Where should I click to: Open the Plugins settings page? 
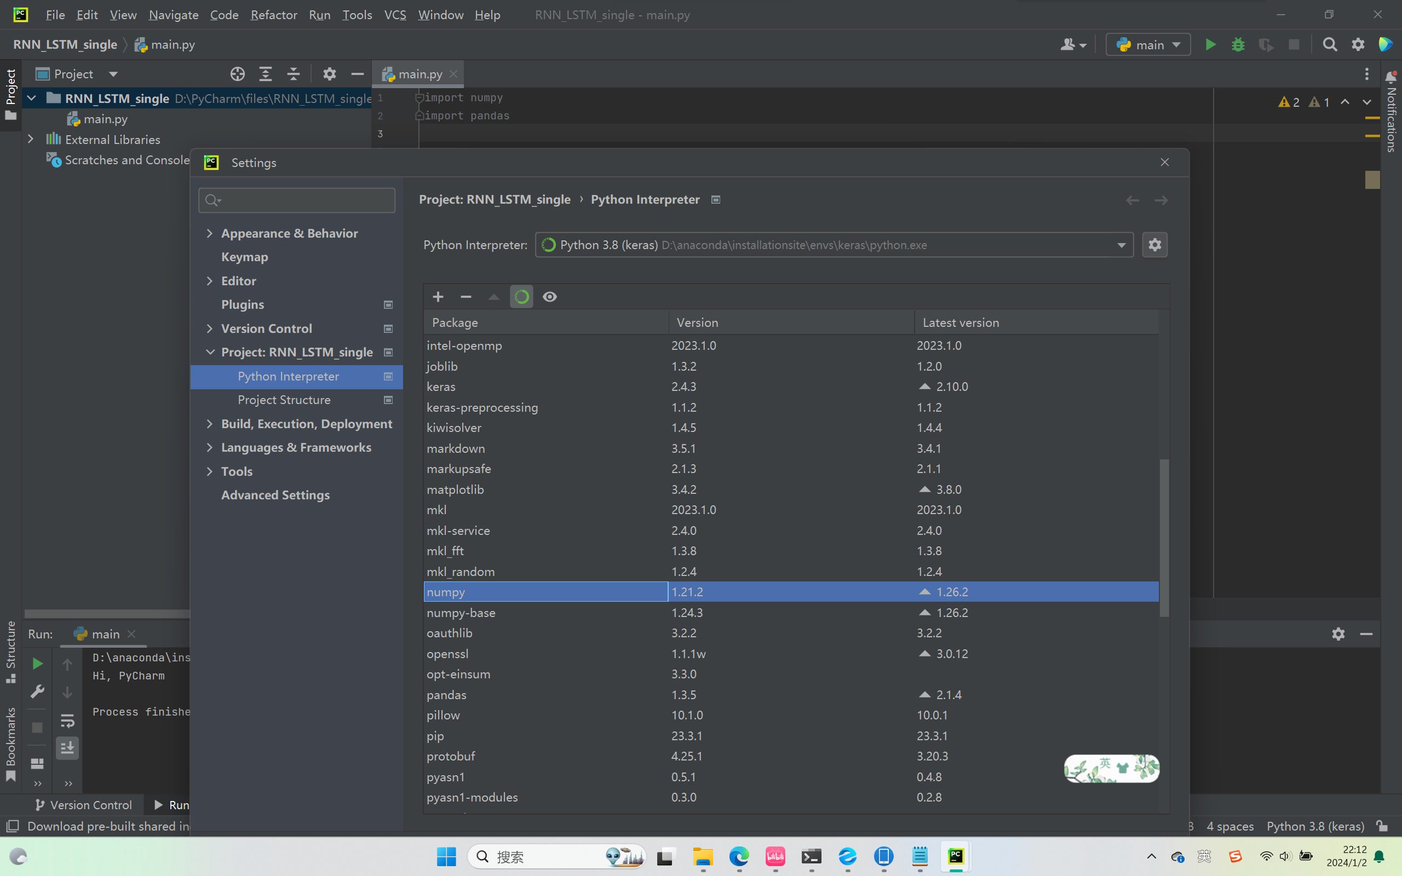[x=243, y=305]
